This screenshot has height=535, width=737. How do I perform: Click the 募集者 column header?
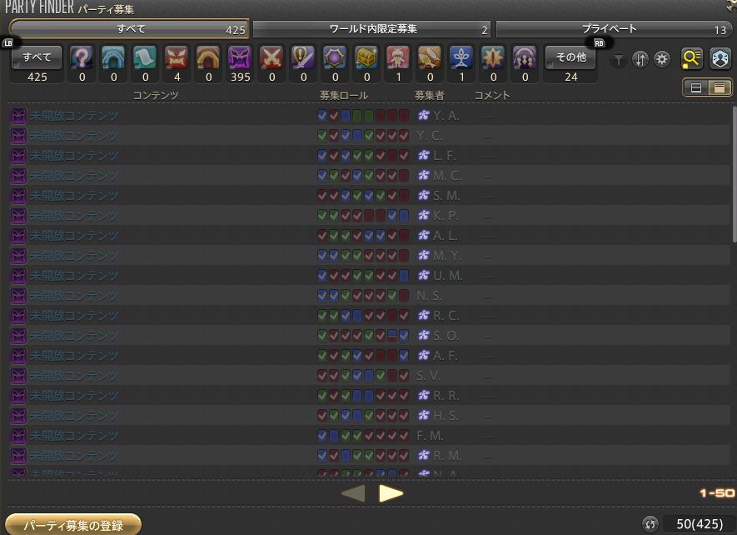pos(429,96)
